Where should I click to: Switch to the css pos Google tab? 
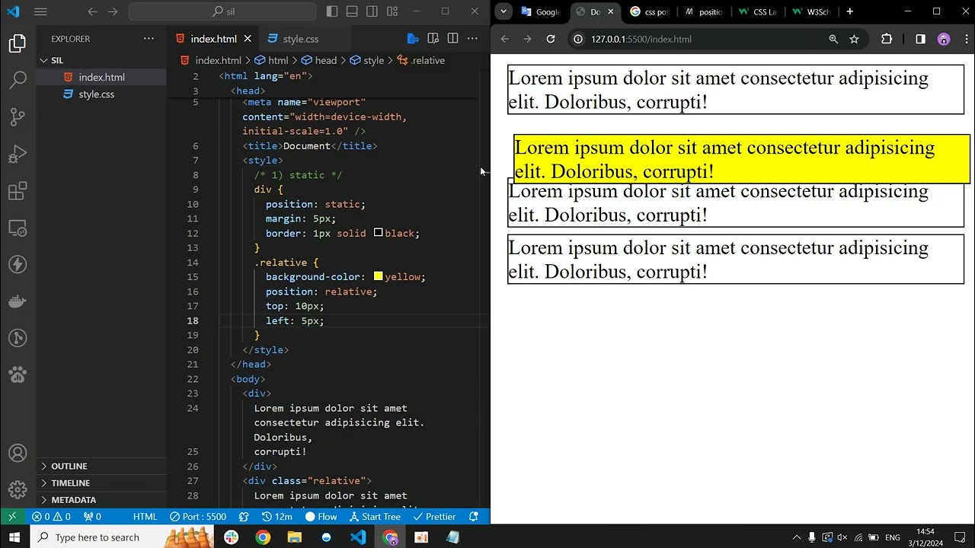(x=649, y=11)
